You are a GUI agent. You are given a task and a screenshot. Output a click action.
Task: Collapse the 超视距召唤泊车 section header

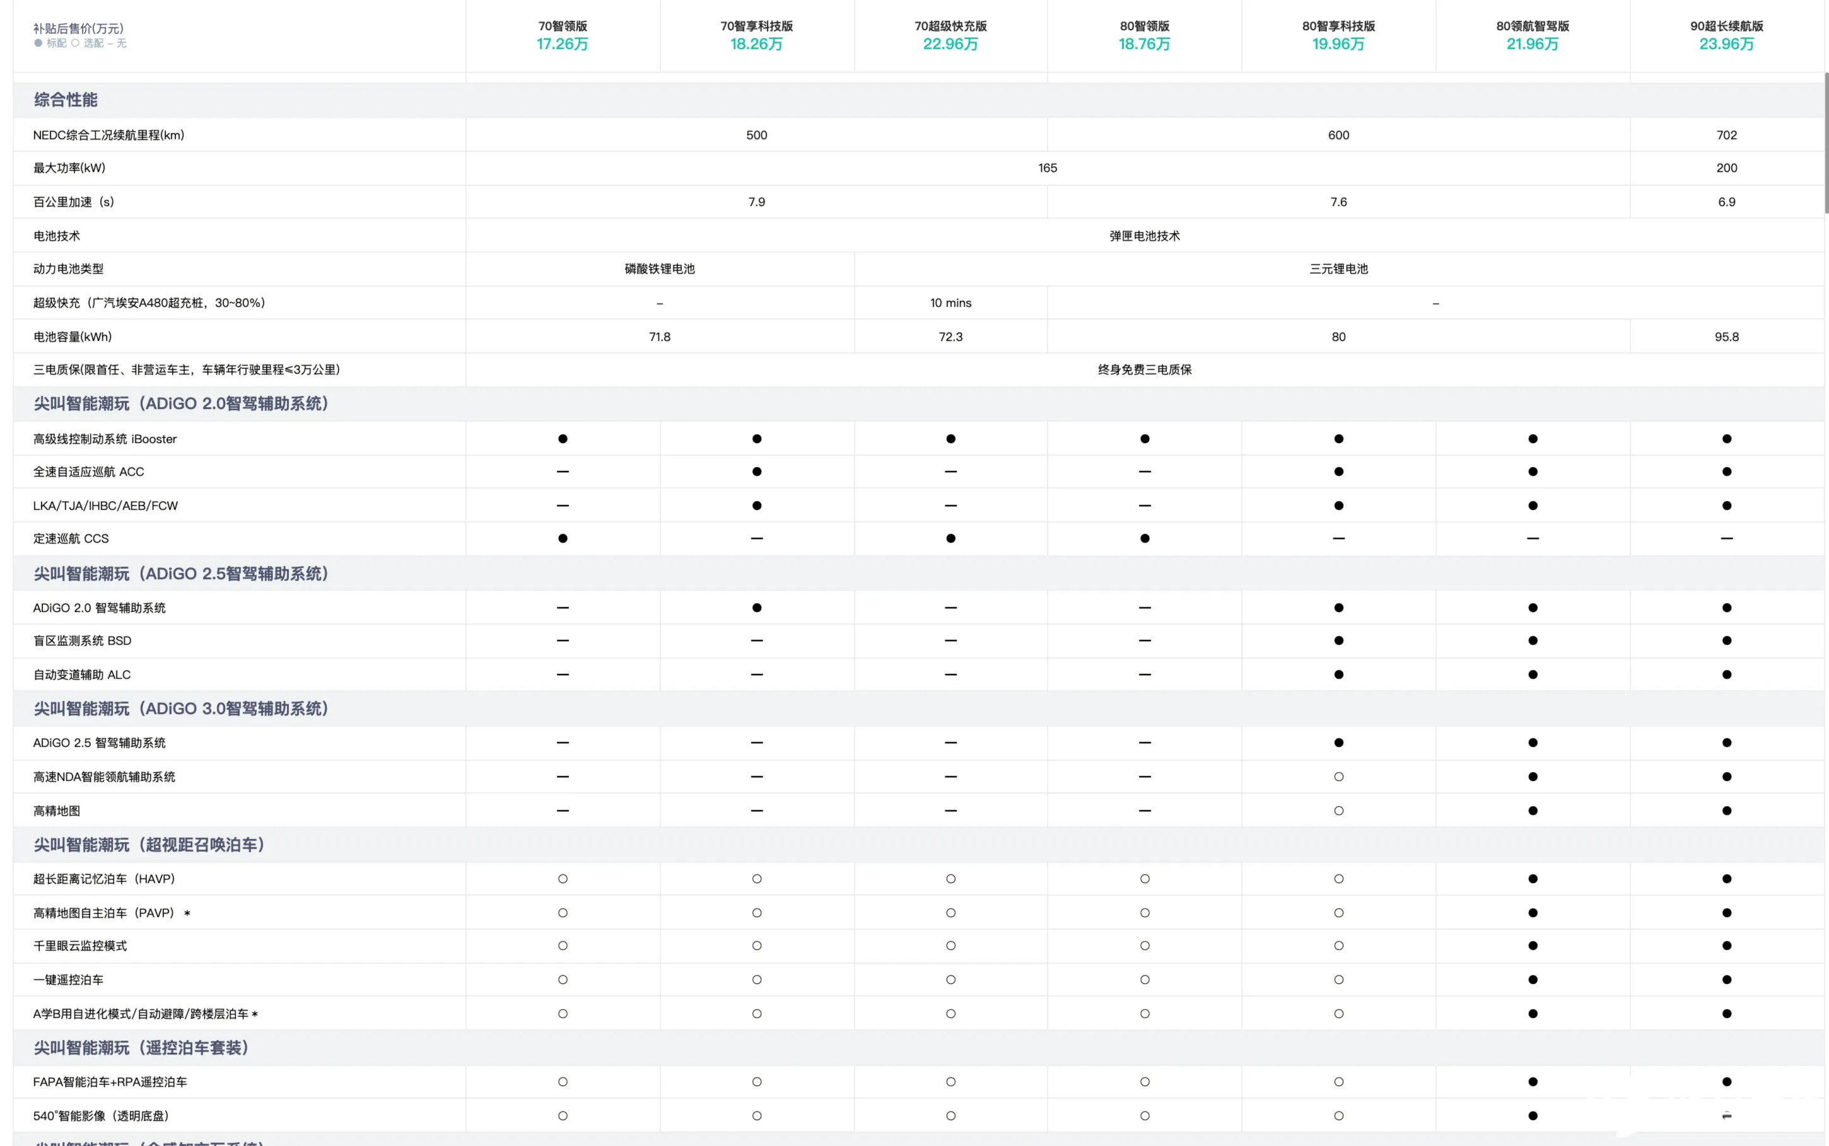[x=149, y=845]
